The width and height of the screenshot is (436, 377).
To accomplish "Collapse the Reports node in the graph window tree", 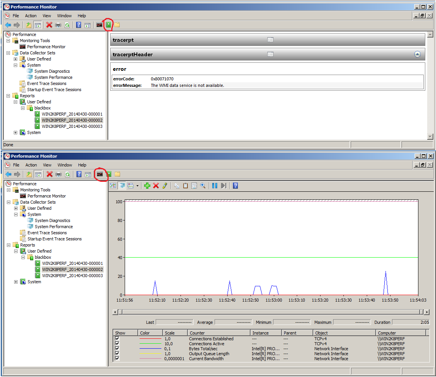I will click(9, 245).
